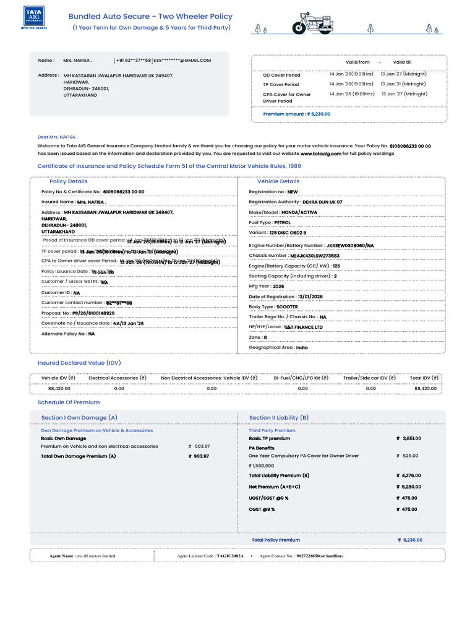475x634 pixels.
Task: Click Engine Number 'JK43EW0308060/NA'
Action: point(350,245)
